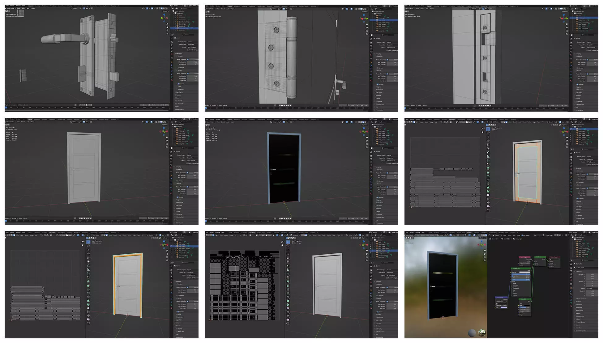Click Open image button in orange-door UV screenshot
This screenshot has width=603, height=343.
(x=469, y=122)
